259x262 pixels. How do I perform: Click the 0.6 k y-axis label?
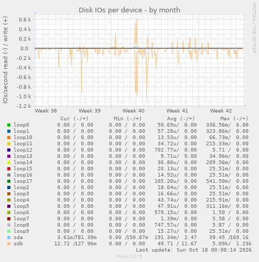(x=25, y=20)
